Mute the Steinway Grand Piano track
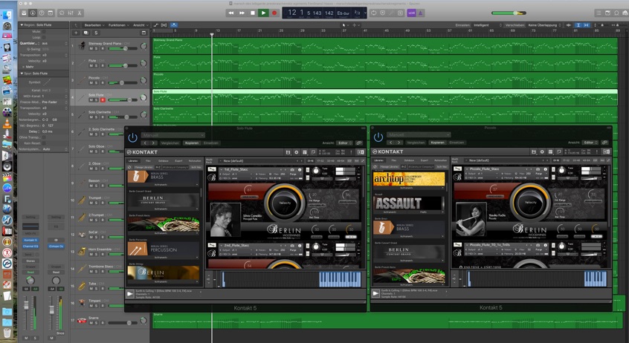 (x=91, y=48)
